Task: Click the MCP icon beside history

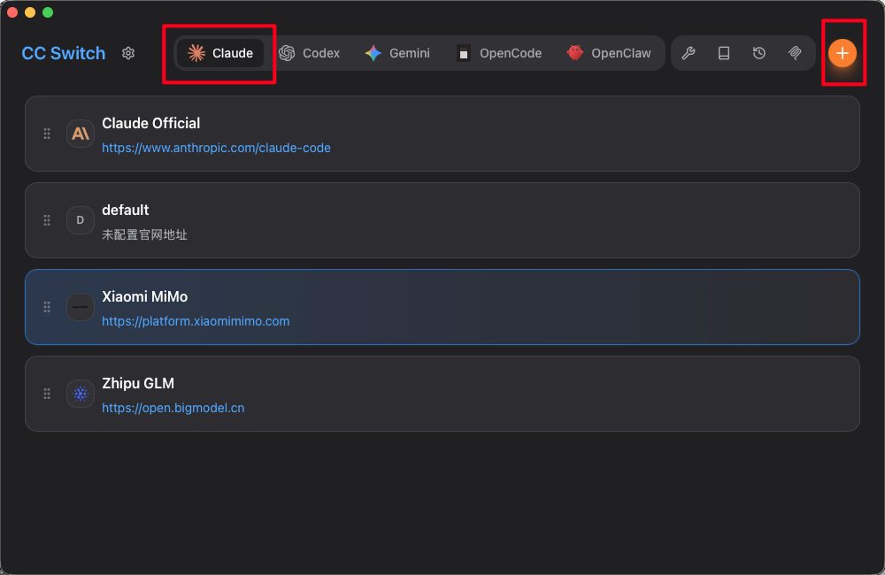Action: click(795, 53)
